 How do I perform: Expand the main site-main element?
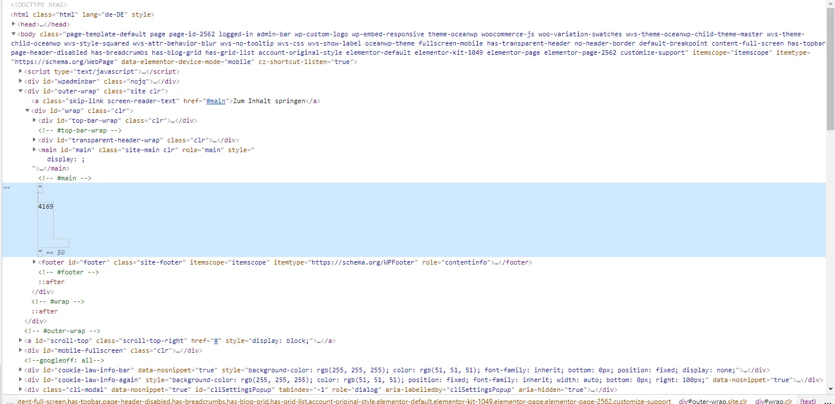(34, 150)
